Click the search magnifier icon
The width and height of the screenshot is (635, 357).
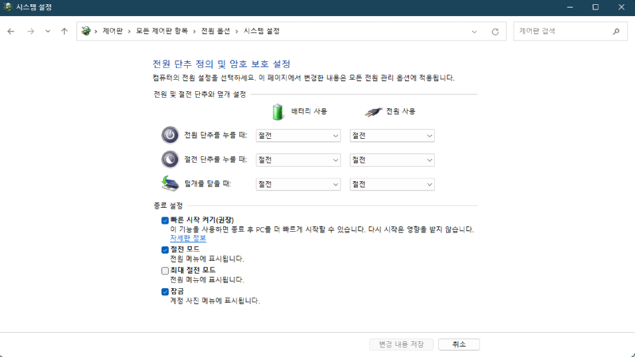pyautogui.click(x=615, y=31)
